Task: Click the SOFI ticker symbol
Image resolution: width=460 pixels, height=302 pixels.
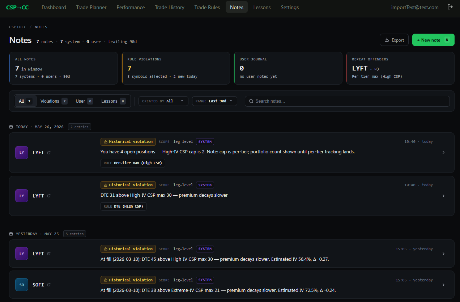Action: pos(38,285)
